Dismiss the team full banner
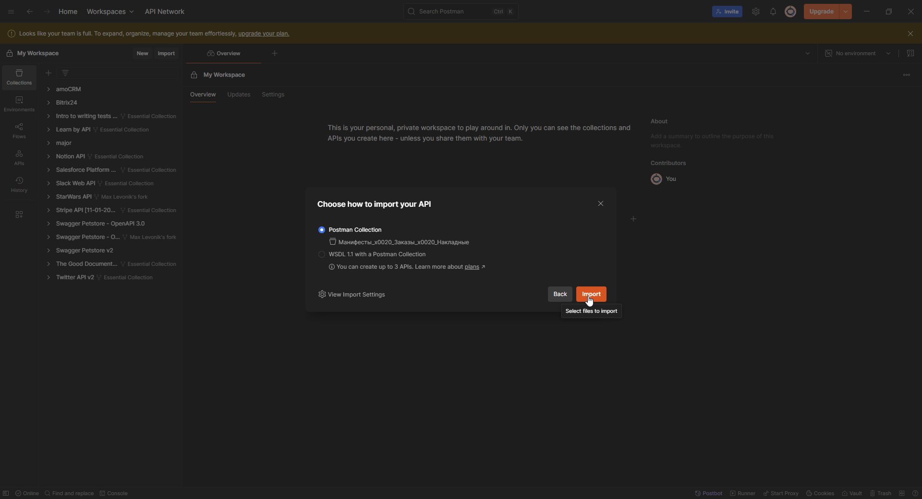Image resolution: width=922 pixels, height=499 pixels. click(910, 34)
